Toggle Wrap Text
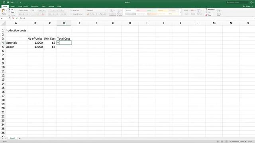Viewport: 255px width, 143px height. (75, 10)
